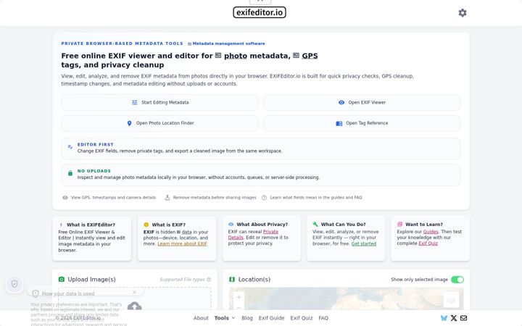The width and height of the screenshot is (522, 326).
Task: Click Open Tag Reference button
Action: [362, 123]
